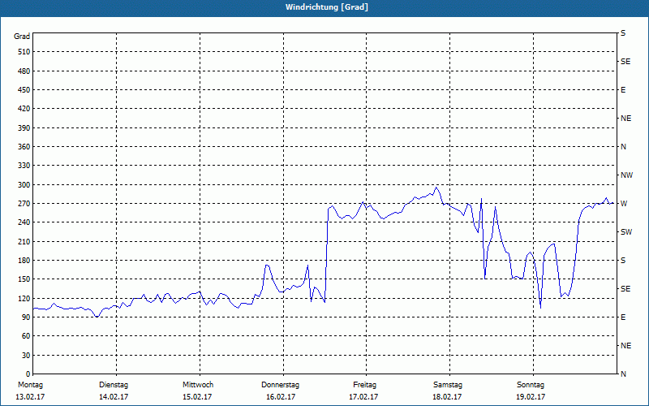
Task: Click the 90 degree axis label
Action: [x=25, y=317]
